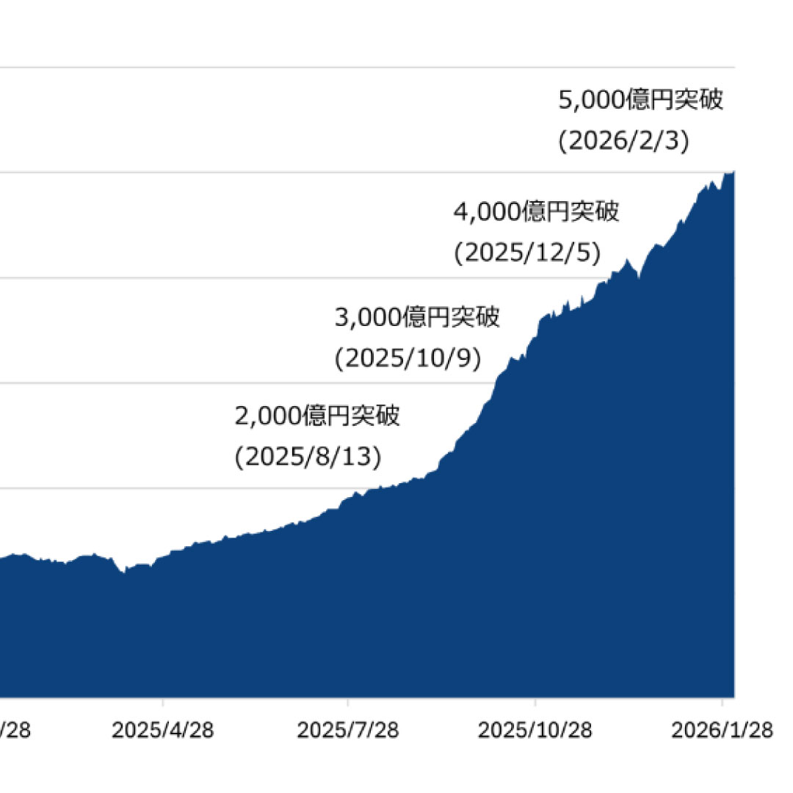793x793 pixels.
Task: Click the "5,000億円突破" annotation label
Action: [x=640, y=100]
